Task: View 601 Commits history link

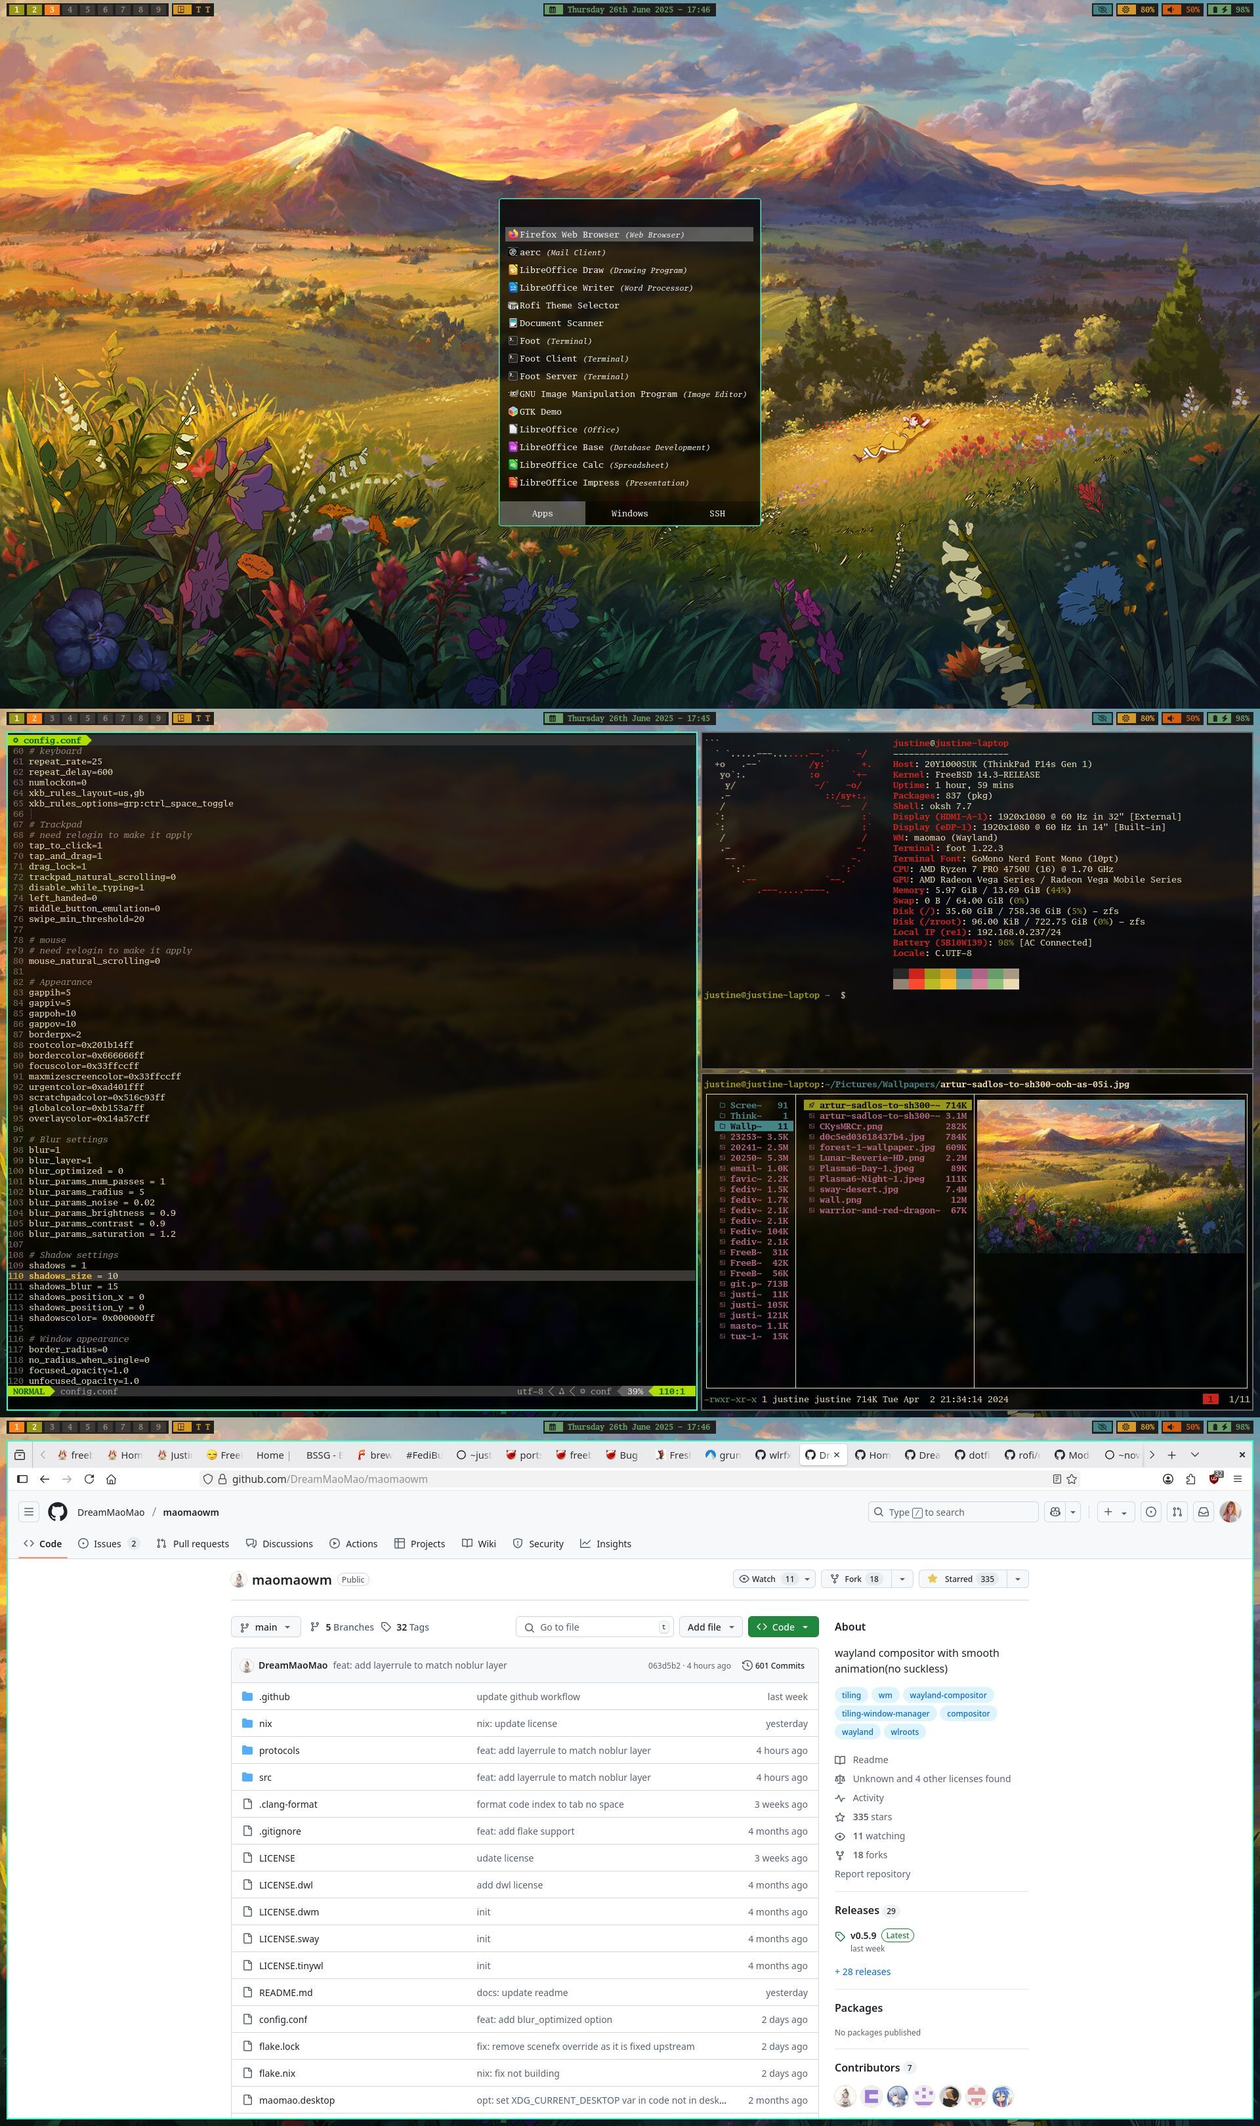Action: 774,1665
